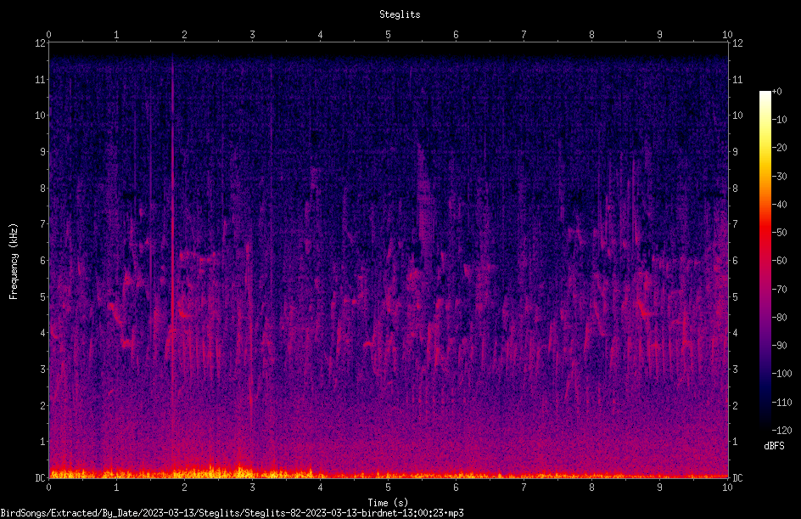Click the 11 kHz label on left axis
This screenshot has width=801, height=519.
coord(40,80)
